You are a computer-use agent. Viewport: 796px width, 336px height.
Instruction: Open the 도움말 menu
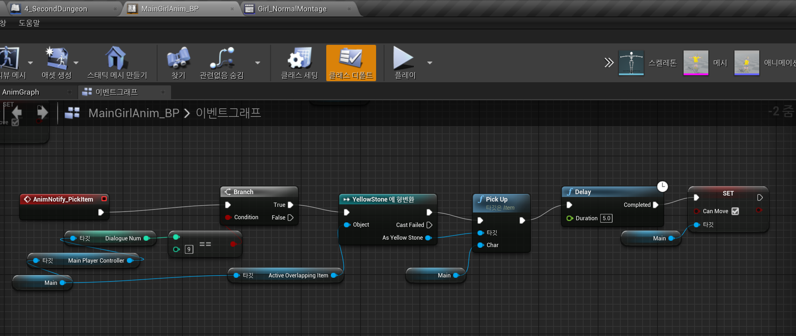coord(29,23)
